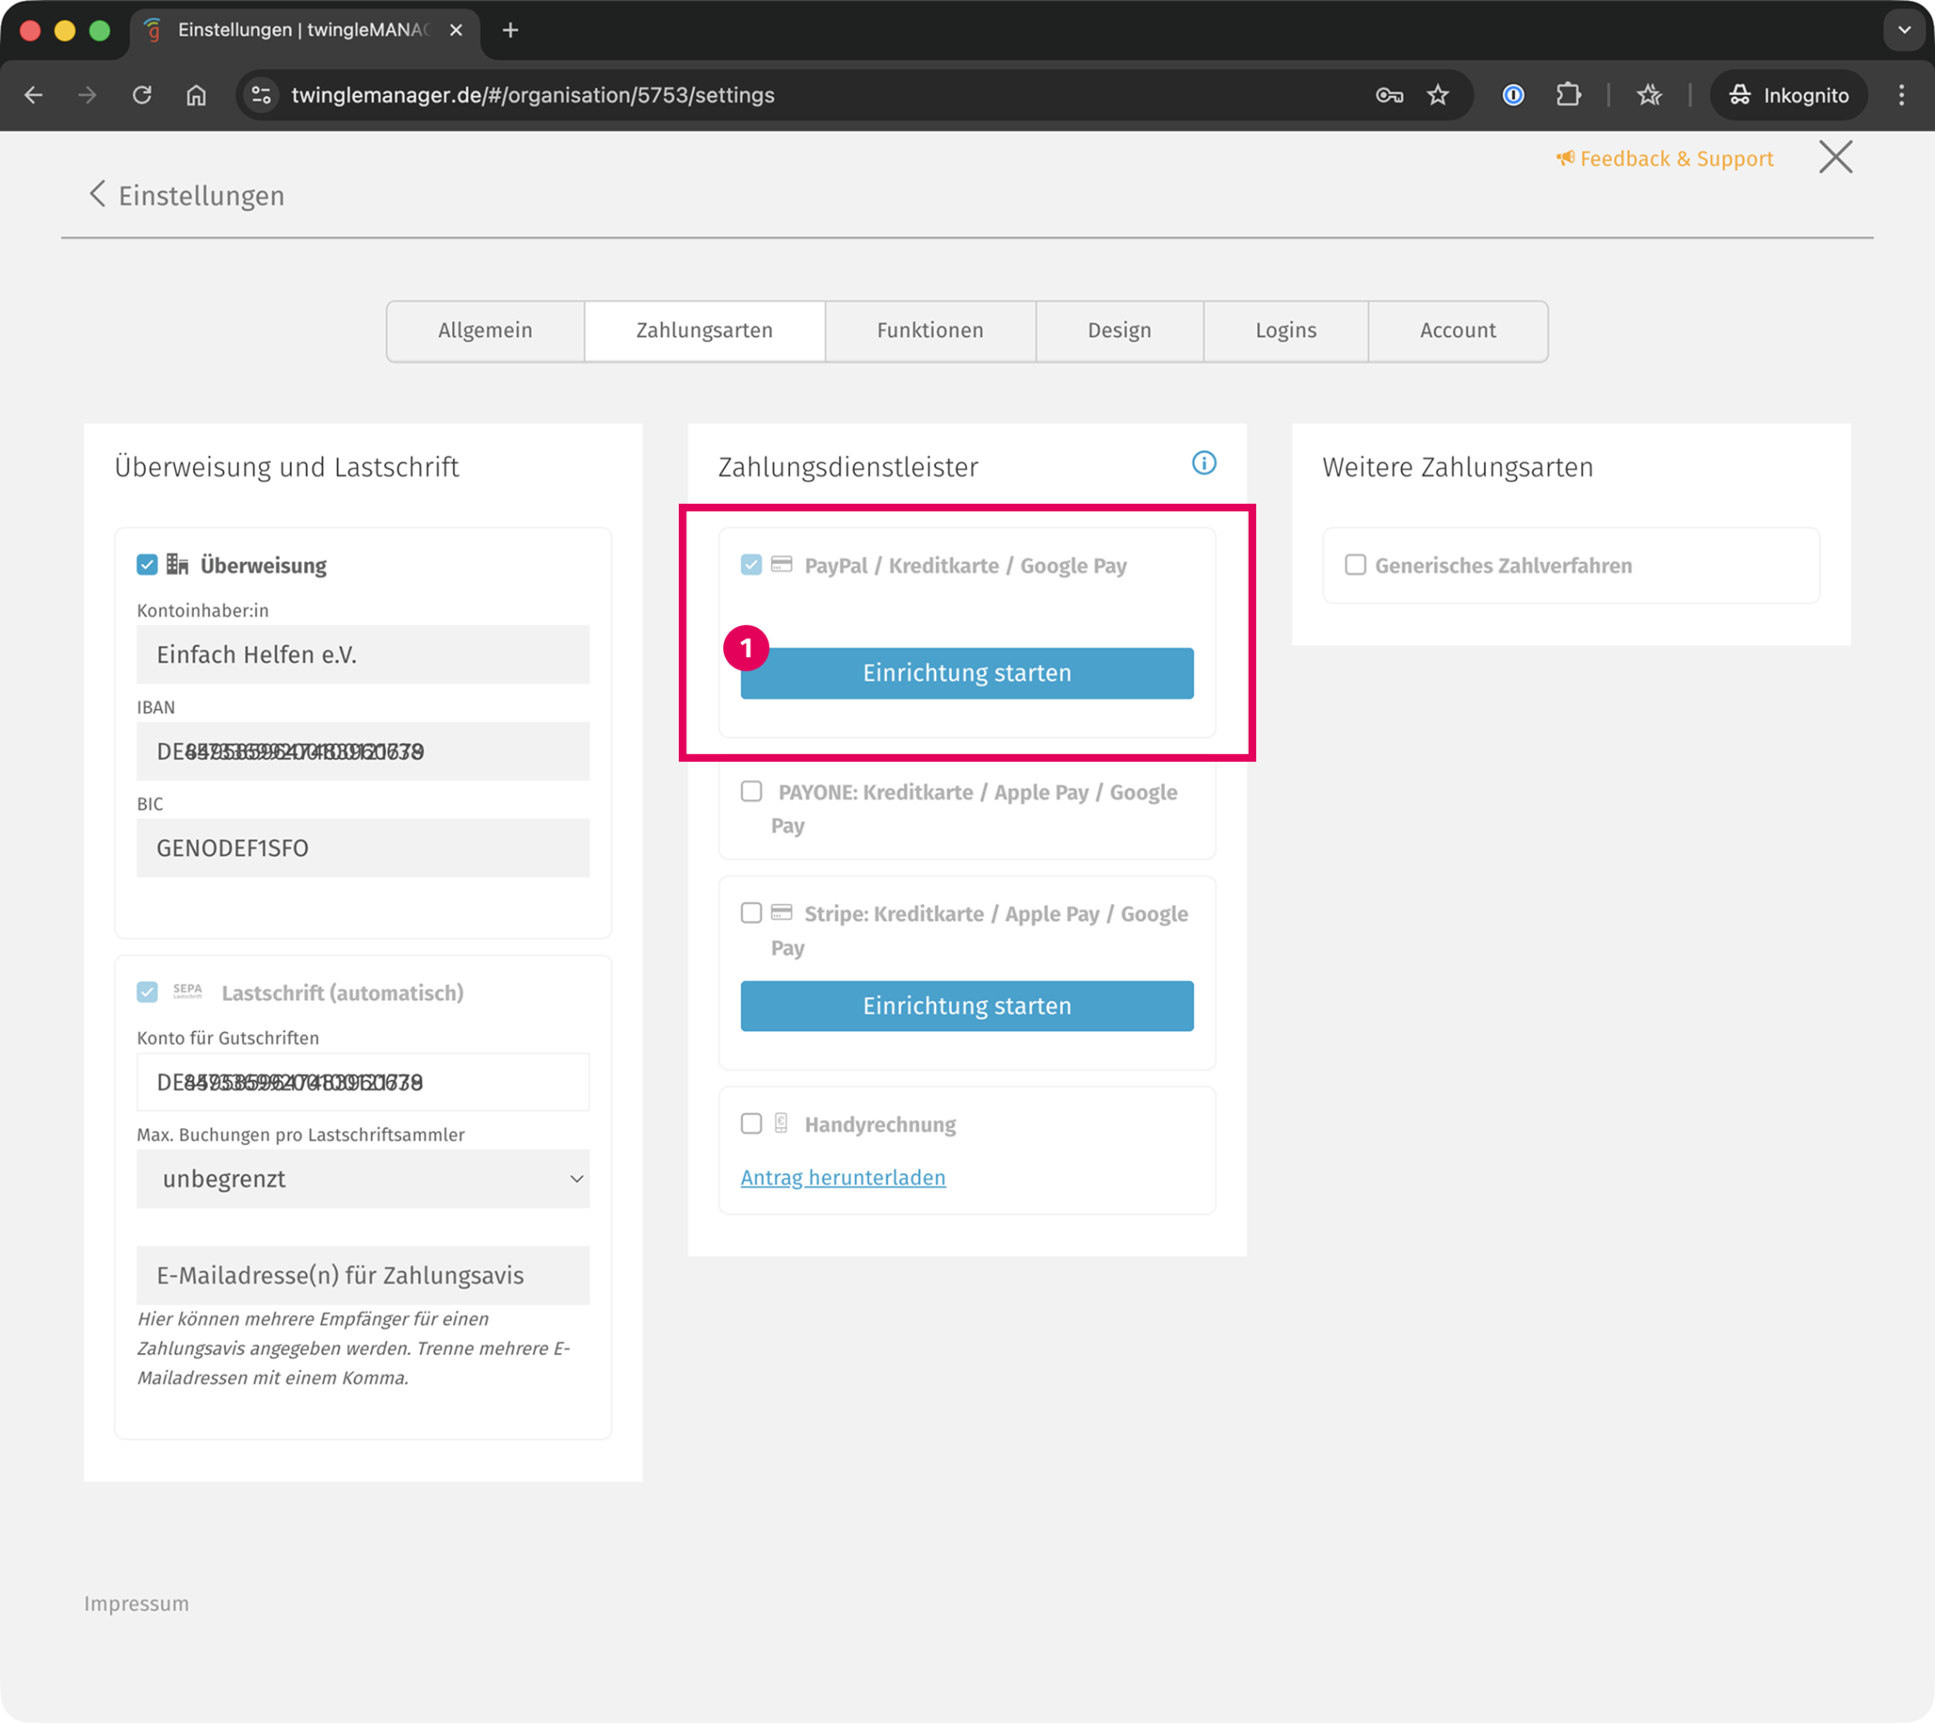
Task: Click the browser home icon
Action: (196, 94)
